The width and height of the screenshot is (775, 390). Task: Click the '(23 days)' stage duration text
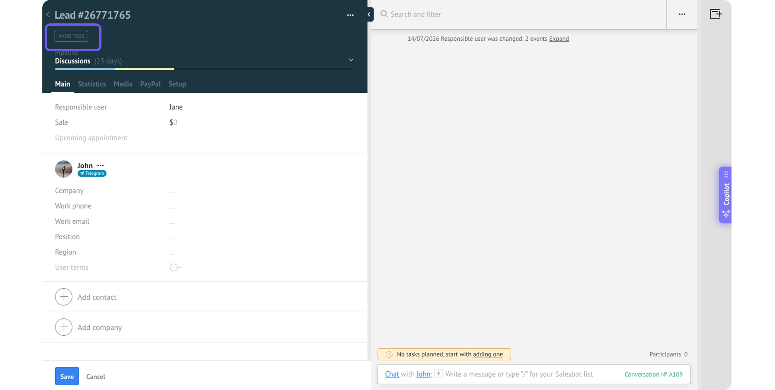tap(108, 61)
